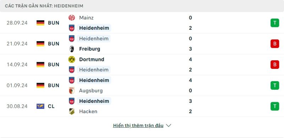Click the Mainz club crest icon
Image resolution: width=284 pixels, height=138 pixels.
(x=72, y=18)
